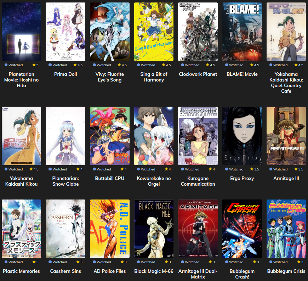Click the 5 star rating of Planetarian Movie

point(35,65)
